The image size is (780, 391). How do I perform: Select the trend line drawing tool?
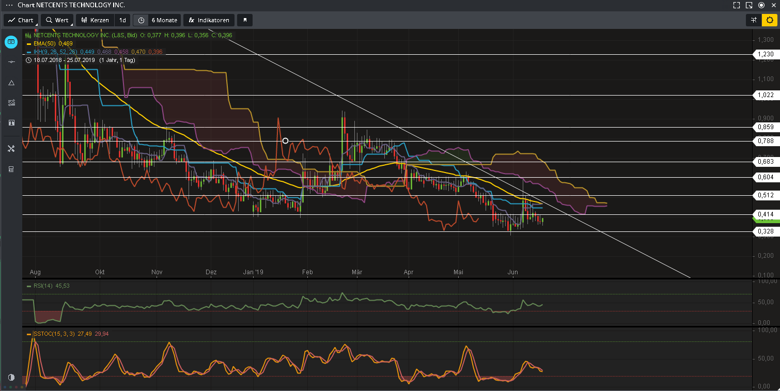(11, 62)
